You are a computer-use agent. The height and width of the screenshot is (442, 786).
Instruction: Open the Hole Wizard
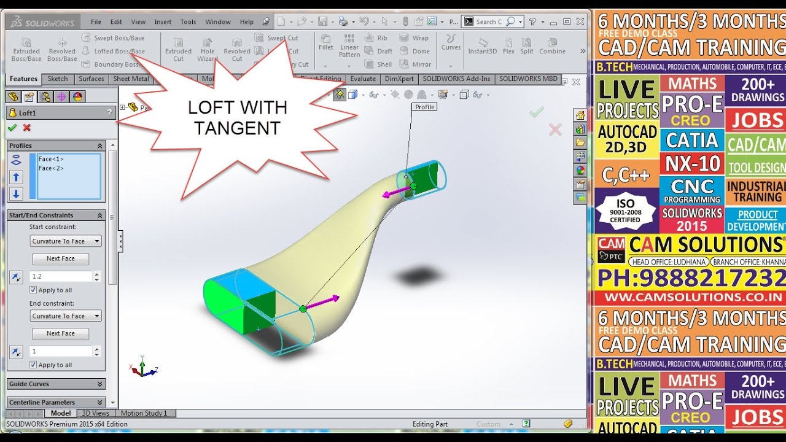click(x=208, y=49)
